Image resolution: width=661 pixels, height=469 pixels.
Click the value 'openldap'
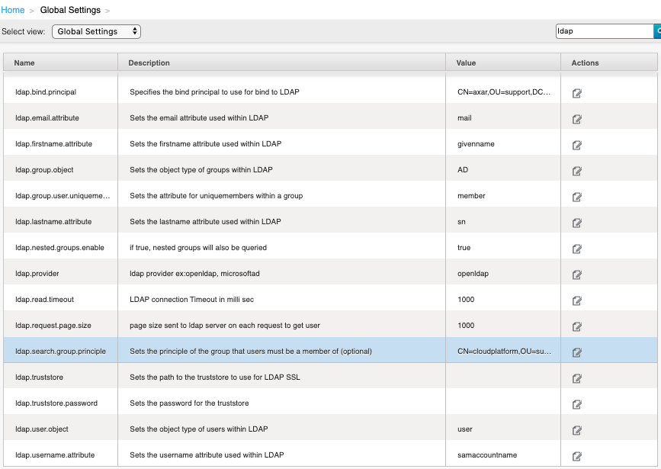(x=473, y=274)
